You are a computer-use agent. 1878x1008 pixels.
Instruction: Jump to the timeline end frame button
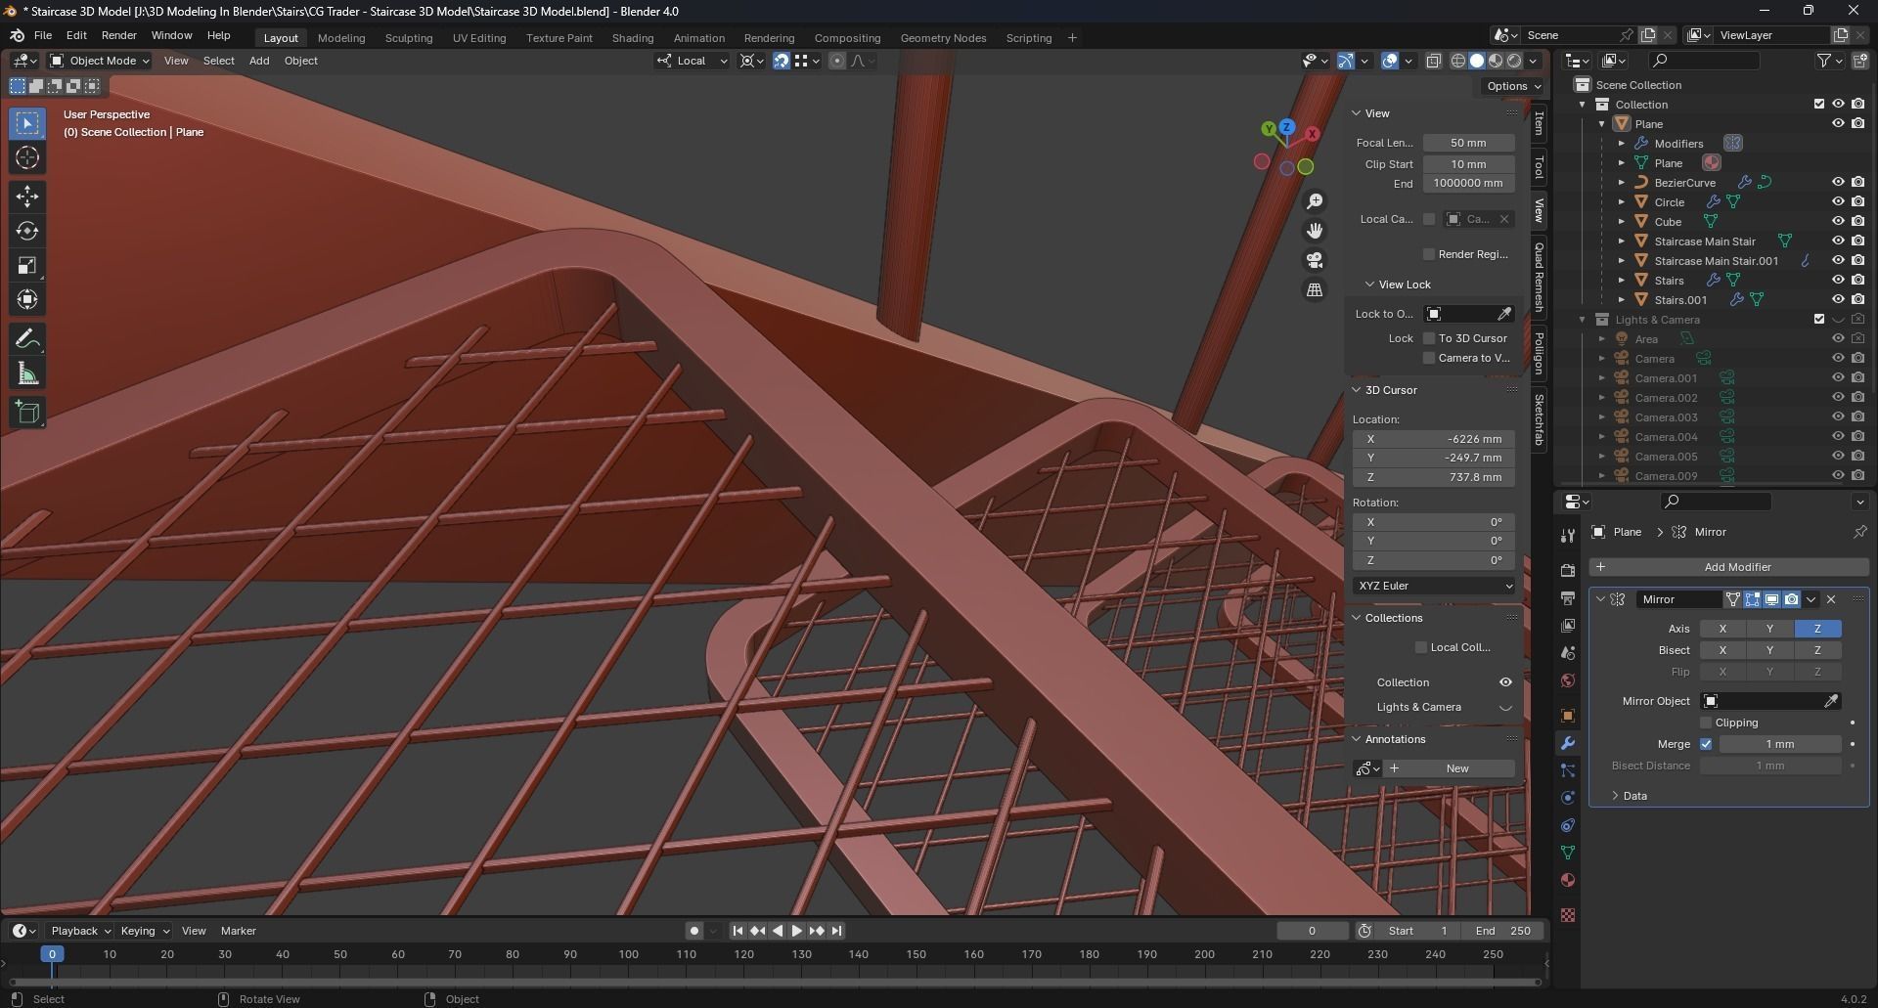(x=836, y=931)
